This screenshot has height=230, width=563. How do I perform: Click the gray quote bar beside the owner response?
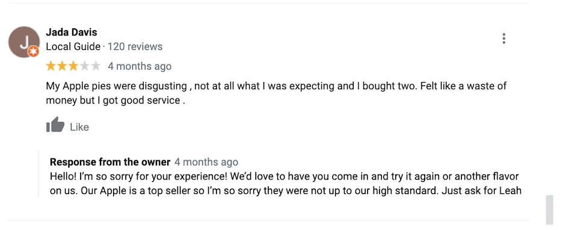point(38,174)
